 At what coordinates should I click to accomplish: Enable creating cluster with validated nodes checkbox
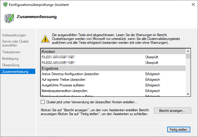(x=43, y=102)
